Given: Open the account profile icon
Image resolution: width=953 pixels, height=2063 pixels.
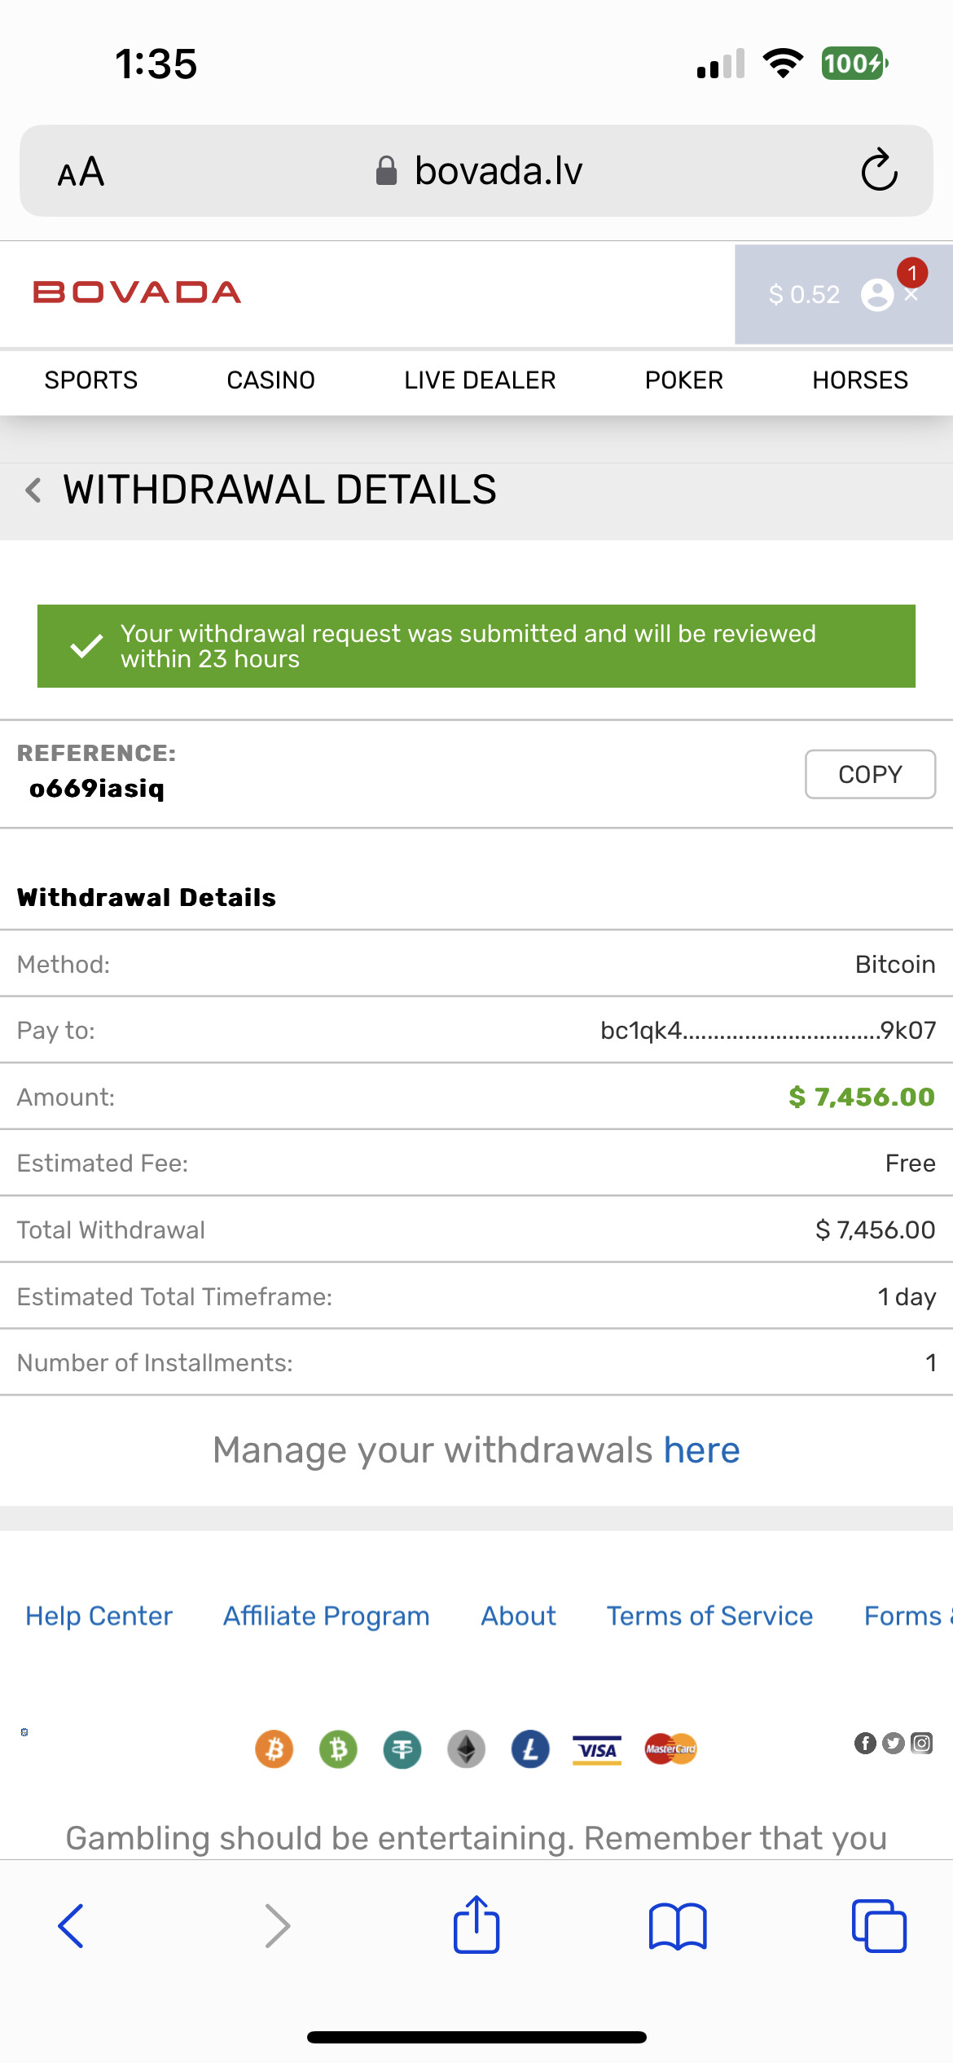Looking at the screenshot, I should point(877,294).
